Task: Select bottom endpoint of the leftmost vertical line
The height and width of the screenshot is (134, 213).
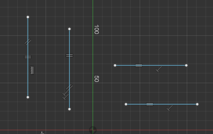Action: (x=28, y=97)
